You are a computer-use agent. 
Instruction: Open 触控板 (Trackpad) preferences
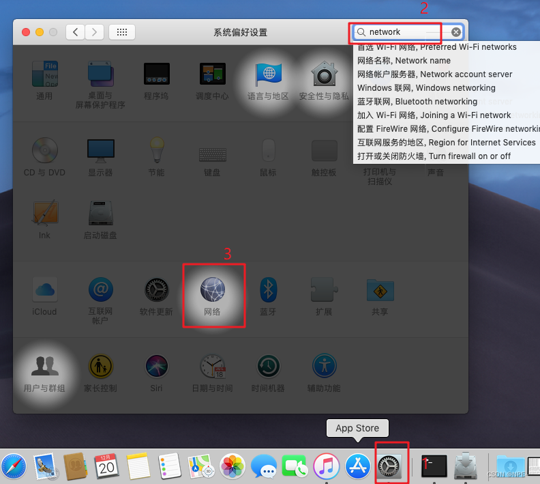point(324,157)
